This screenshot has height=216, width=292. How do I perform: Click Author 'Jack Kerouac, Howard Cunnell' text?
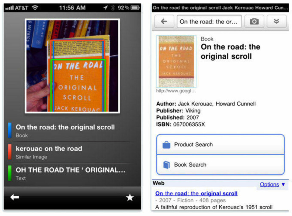(x=217, y=104)
